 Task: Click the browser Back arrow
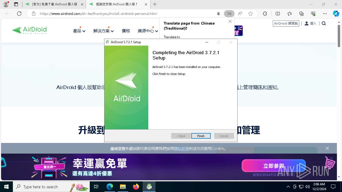(x=7, y=14)
